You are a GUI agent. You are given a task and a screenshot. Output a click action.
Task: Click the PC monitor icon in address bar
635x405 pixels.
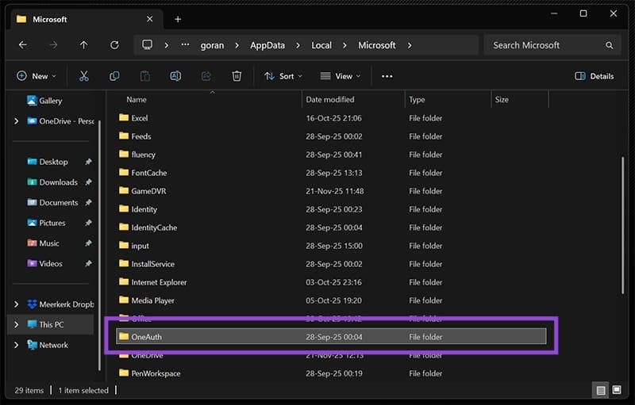148,45
